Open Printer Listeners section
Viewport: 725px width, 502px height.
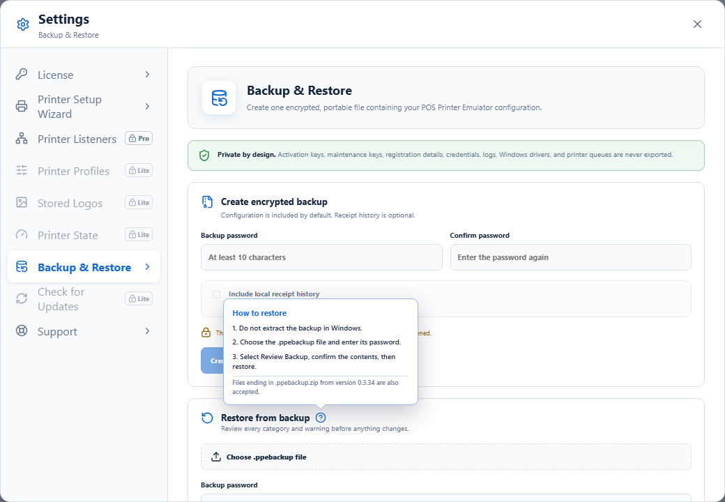84,139
